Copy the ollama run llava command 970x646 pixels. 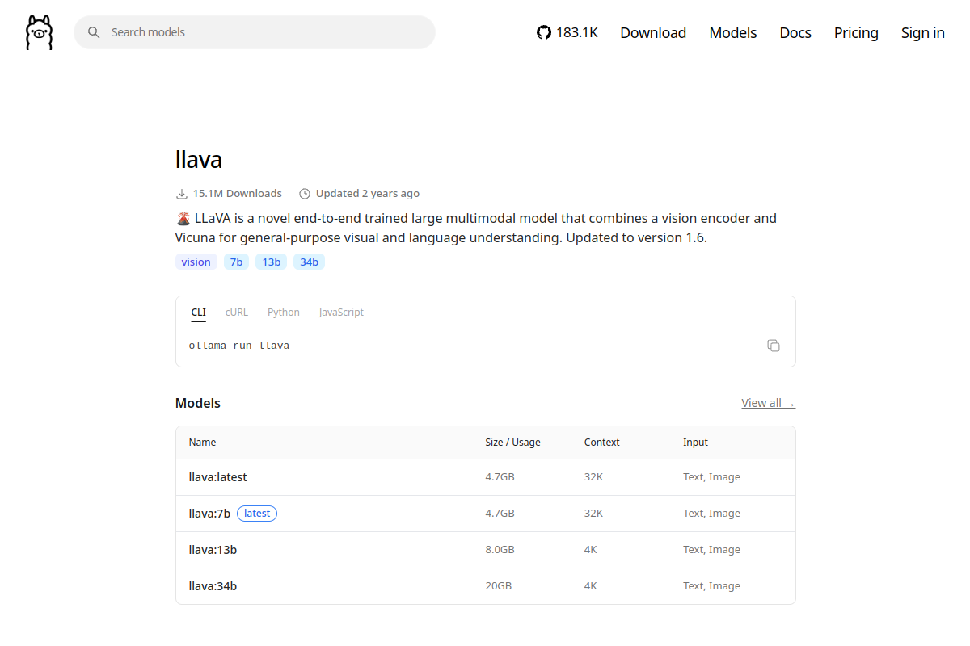pyautogui.click(x=774, y=346)
